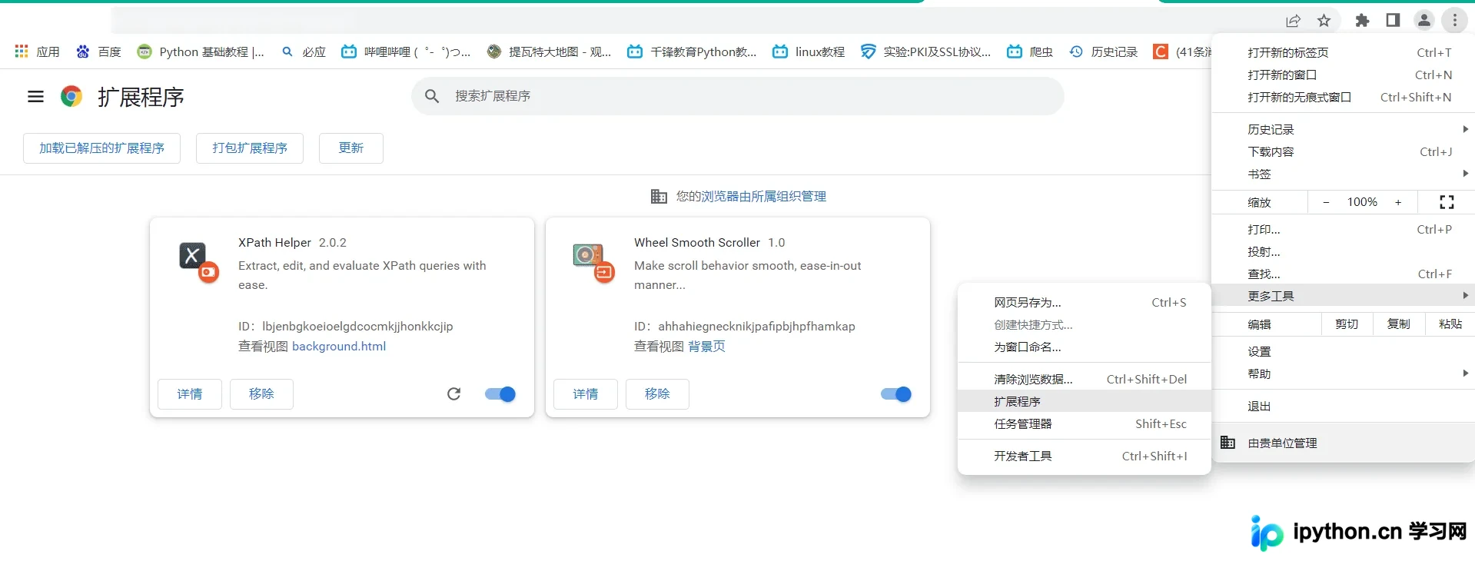Open the Extensions puzzle piece icon
This screenshot has height=561, width=1475.
click(x=1362, y=21)
